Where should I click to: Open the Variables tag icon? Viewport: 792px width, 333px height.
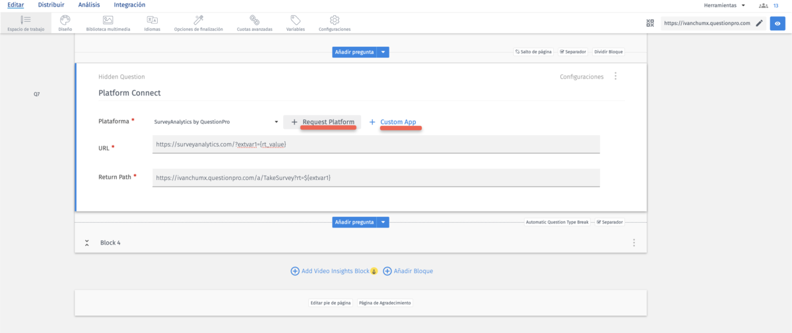tap(296, 20)
